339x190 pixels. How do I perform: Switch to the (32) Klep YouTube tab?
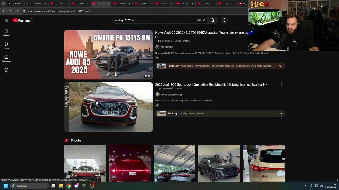pyautogui.click(x=121, y=4)
